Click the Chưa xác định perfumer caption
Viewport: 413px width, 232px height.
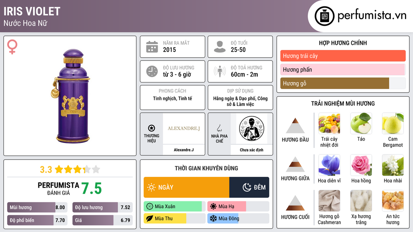coord(252,150)
